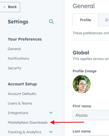Image resolution: width=109 pixels, height=136 pixels.
Task: Click the Back button
Action: [10, 7]
